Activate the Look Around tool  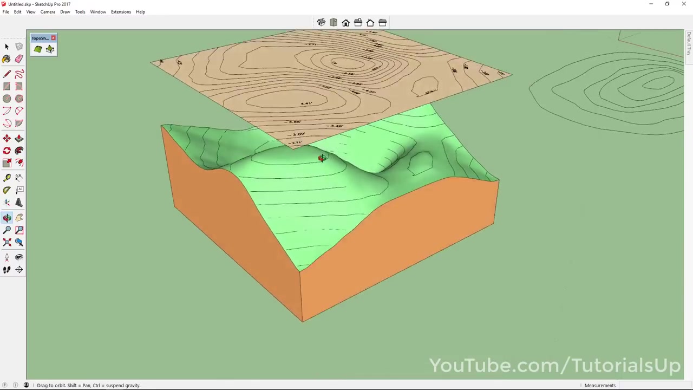[x=19, y=257]
